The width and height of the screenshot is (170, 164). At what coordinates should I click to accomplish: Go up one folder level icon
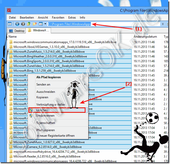click(x=29, y=24)
